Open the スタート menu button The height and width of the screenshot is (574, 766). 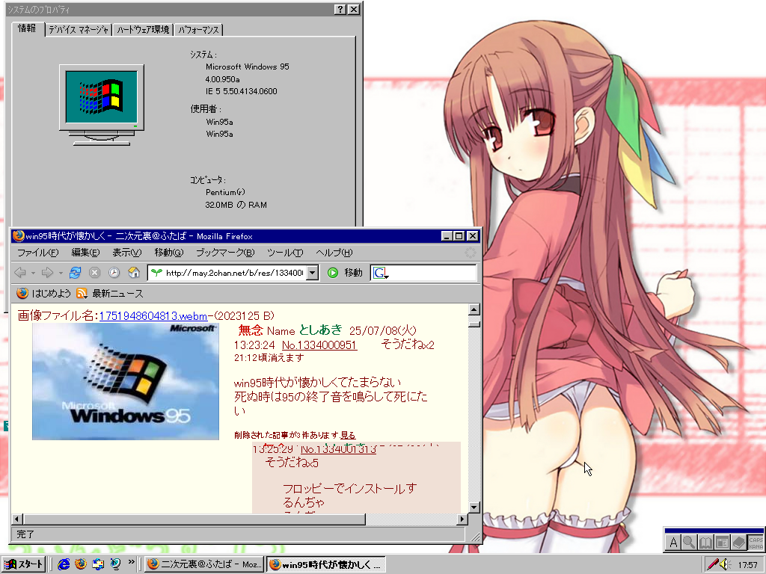tap(24, 565)
